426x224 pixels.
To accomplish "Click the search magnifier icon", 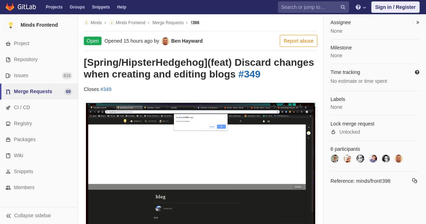I will point(343,7).
